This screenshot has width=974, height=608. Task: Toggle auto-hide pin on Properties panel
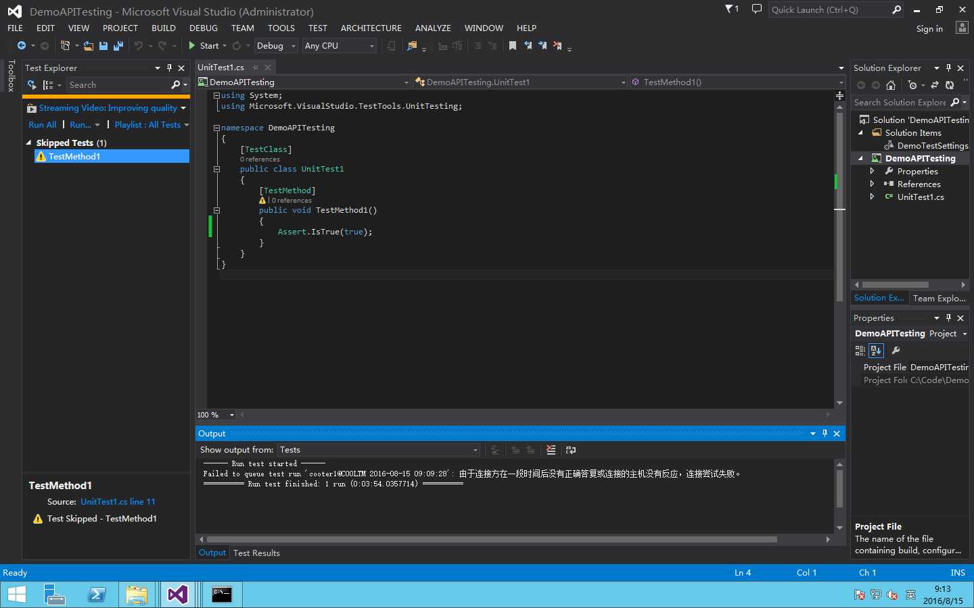click(948, 318)
